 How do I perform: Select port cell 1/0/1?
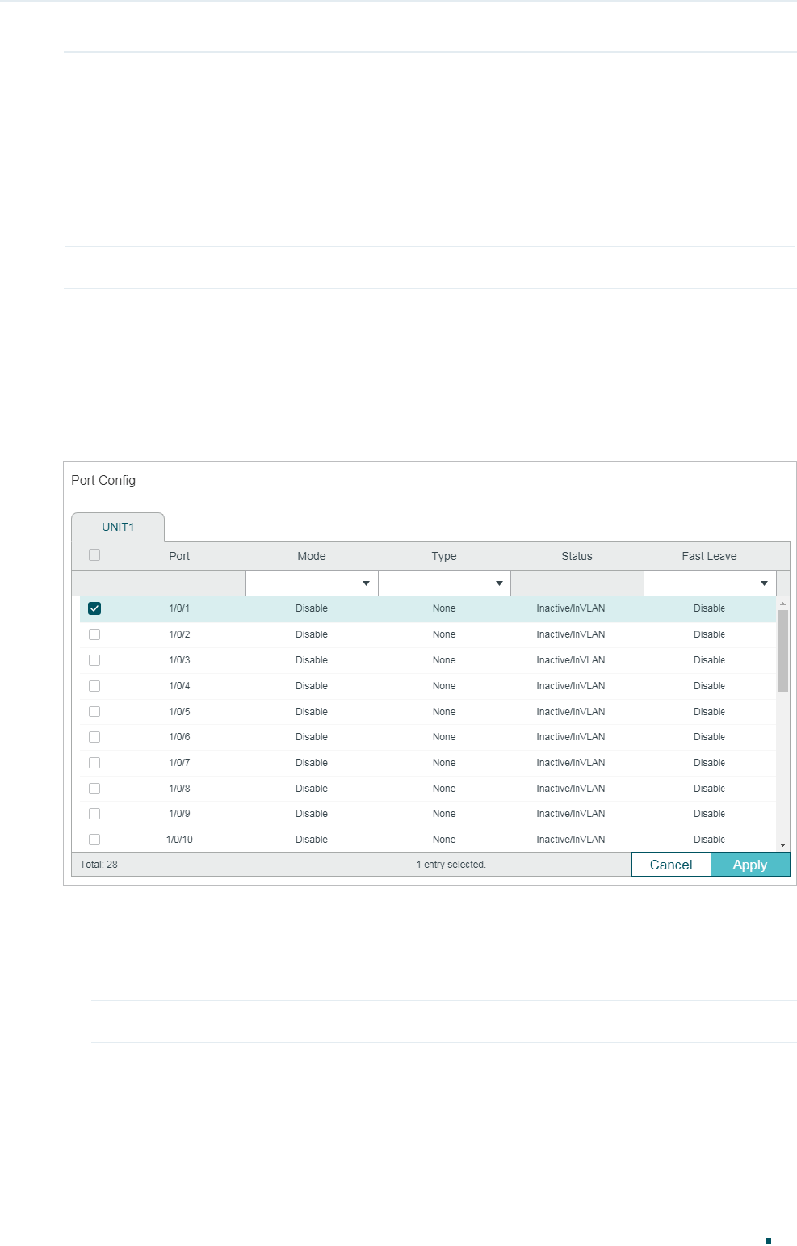click(x=179, y=608)
